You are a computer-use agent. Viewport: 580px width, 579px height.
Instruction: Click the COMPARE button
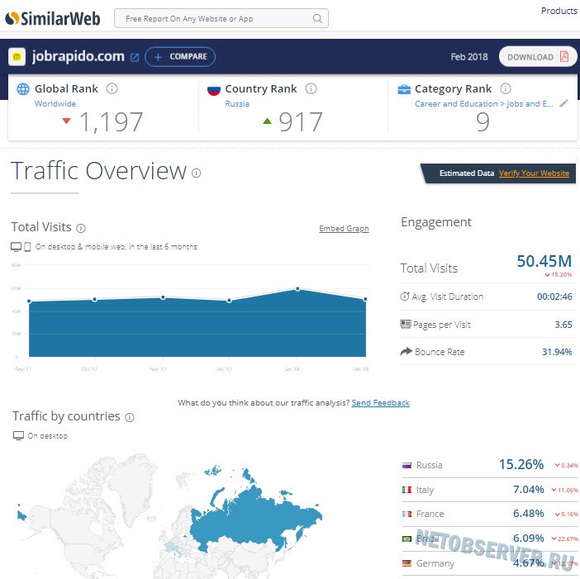(x=180, y=56)
